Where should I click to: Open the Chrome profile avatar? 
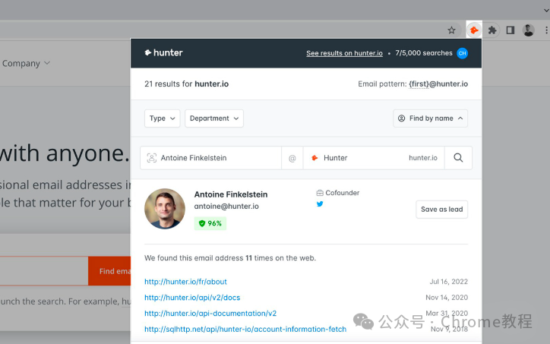[528, 30]
